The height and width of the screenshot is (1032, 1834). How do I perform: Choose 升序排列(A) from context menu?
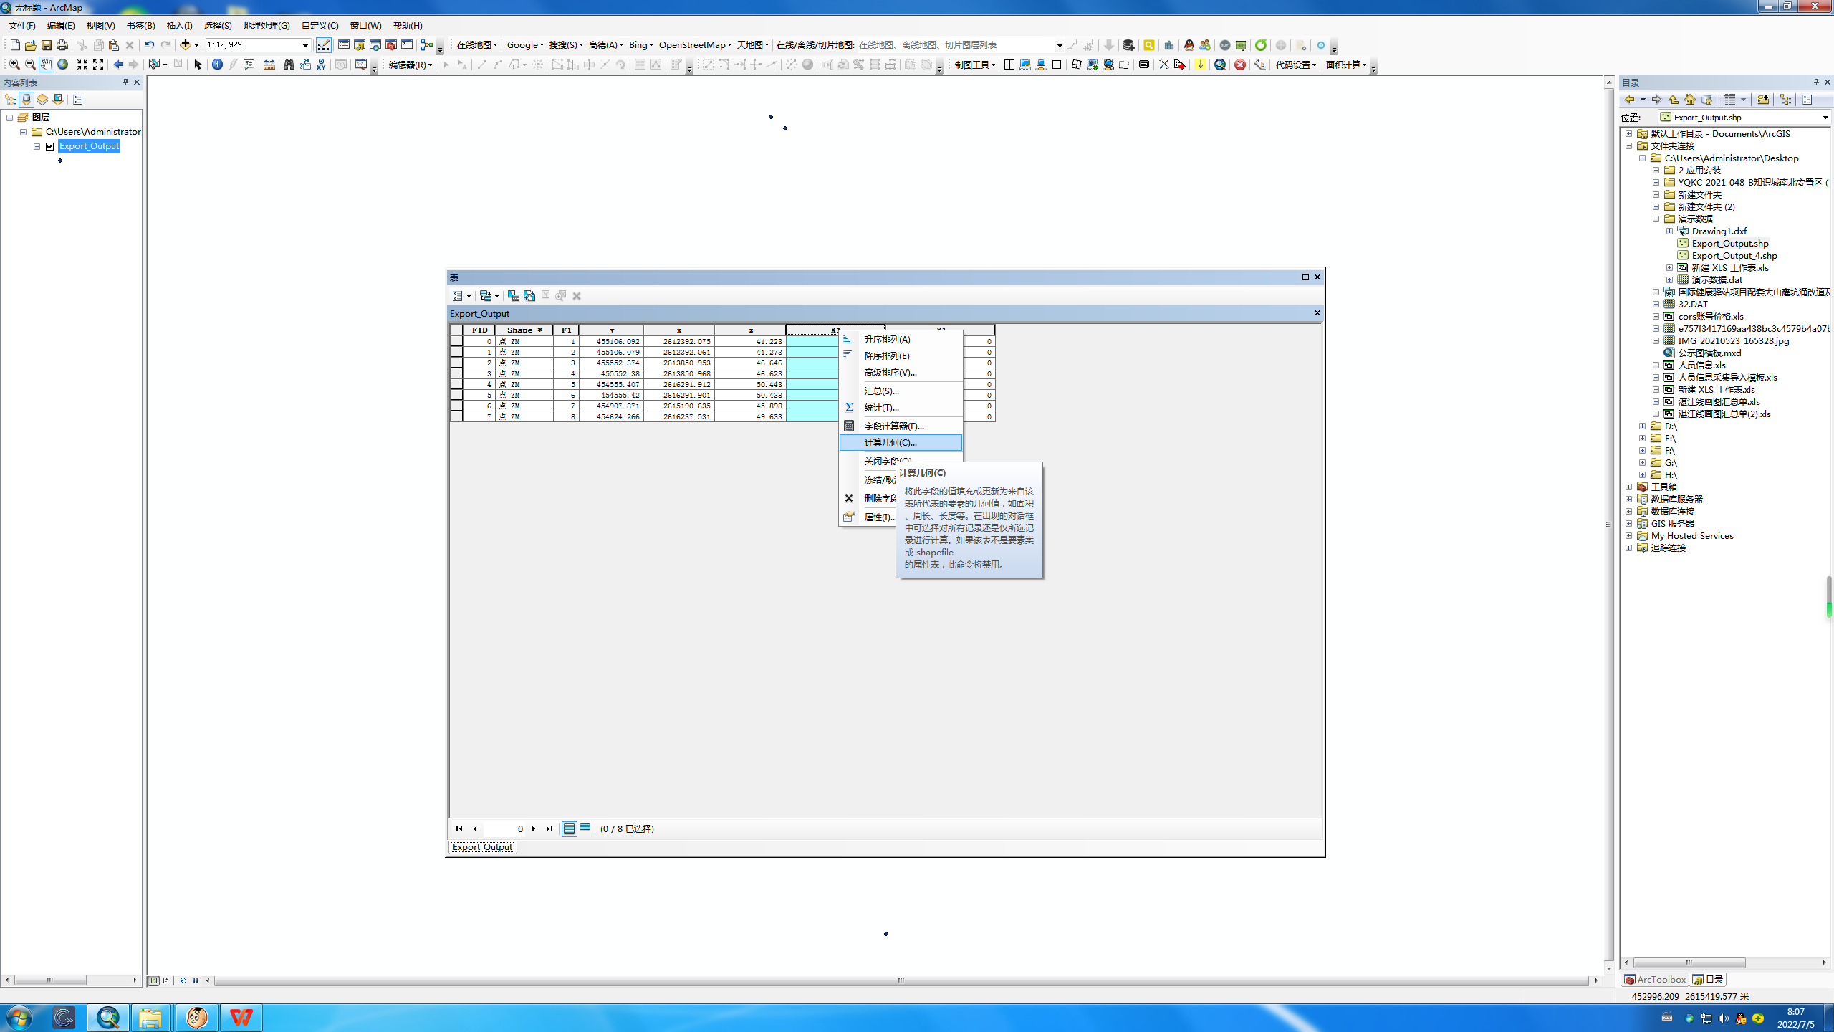(x=901, y=339)
